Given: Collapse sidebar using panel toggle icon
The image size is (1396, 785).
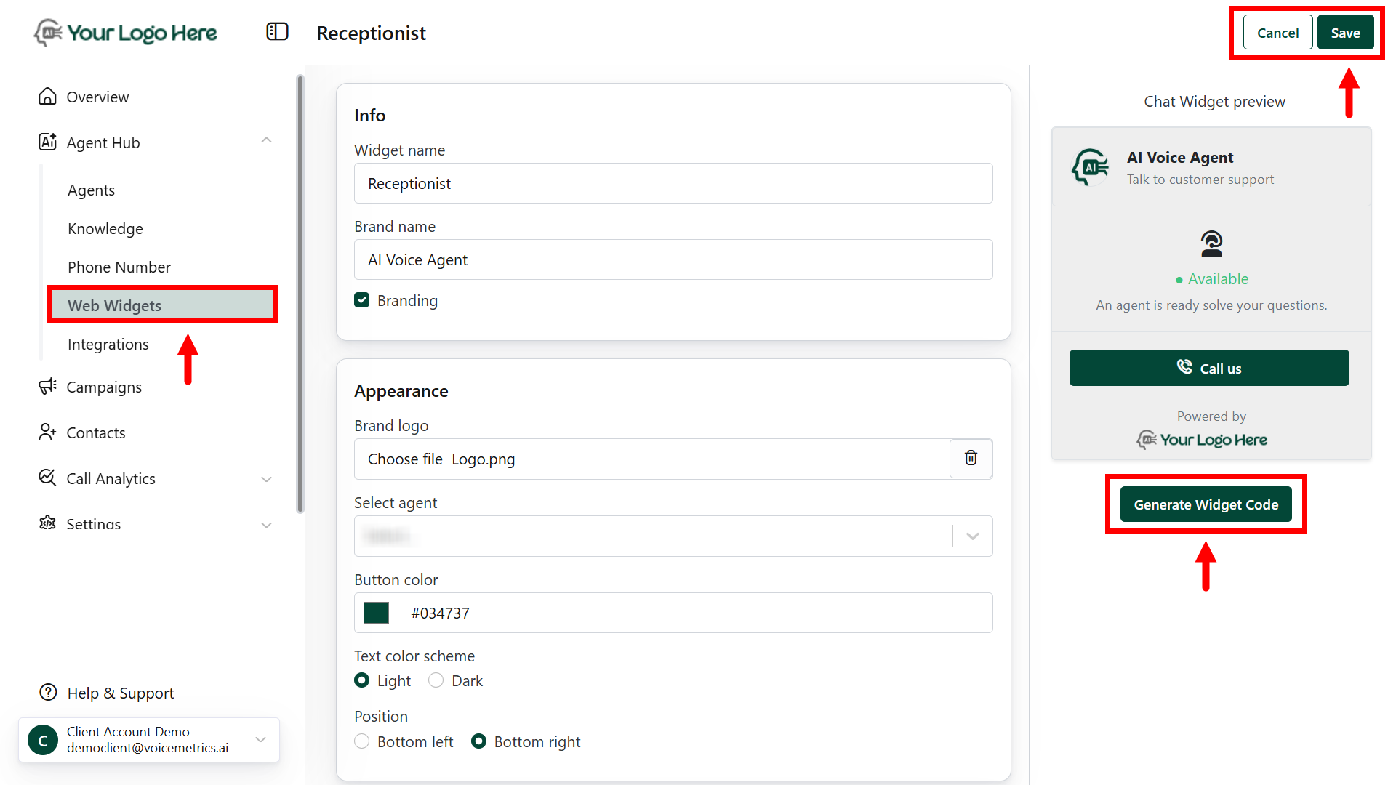Looking at the screenshot, I should point(277,32).
